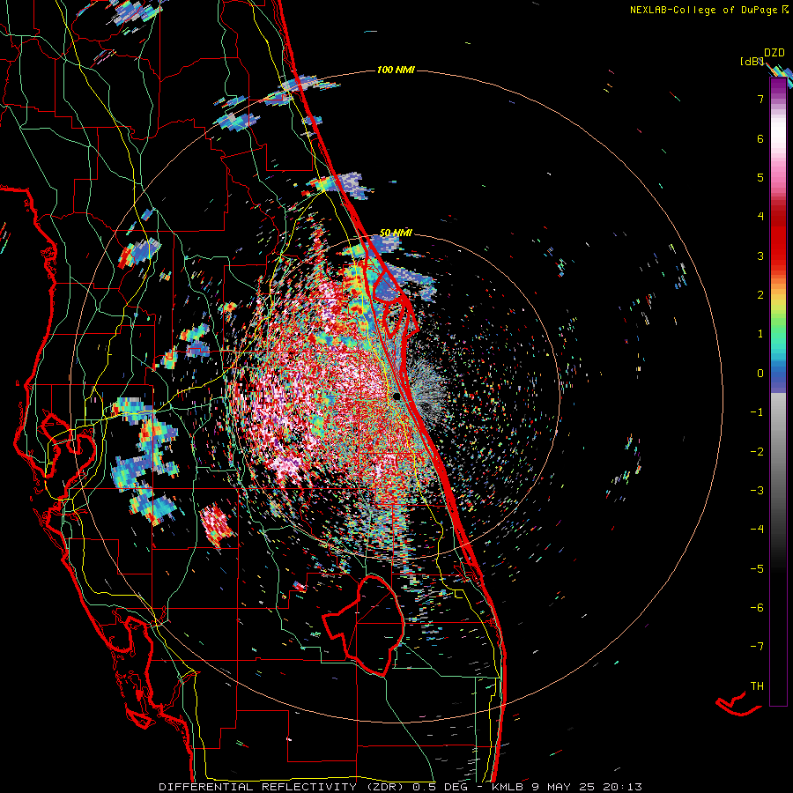Click the -3 value on the dB scale
793x793 pixels.
[x=757, y=491]
